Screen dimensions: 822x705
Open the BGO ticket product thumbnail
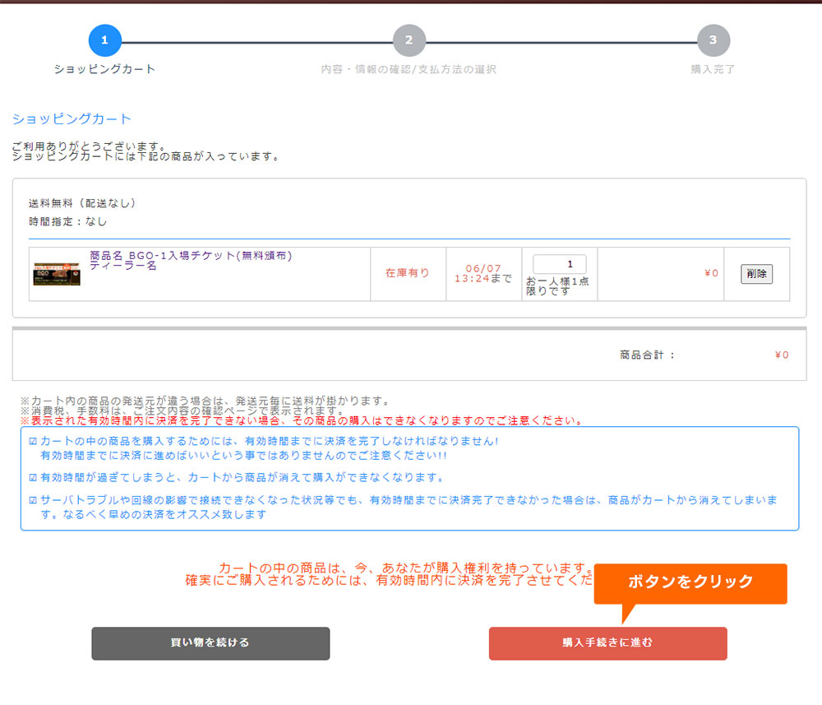click(57, 274)
